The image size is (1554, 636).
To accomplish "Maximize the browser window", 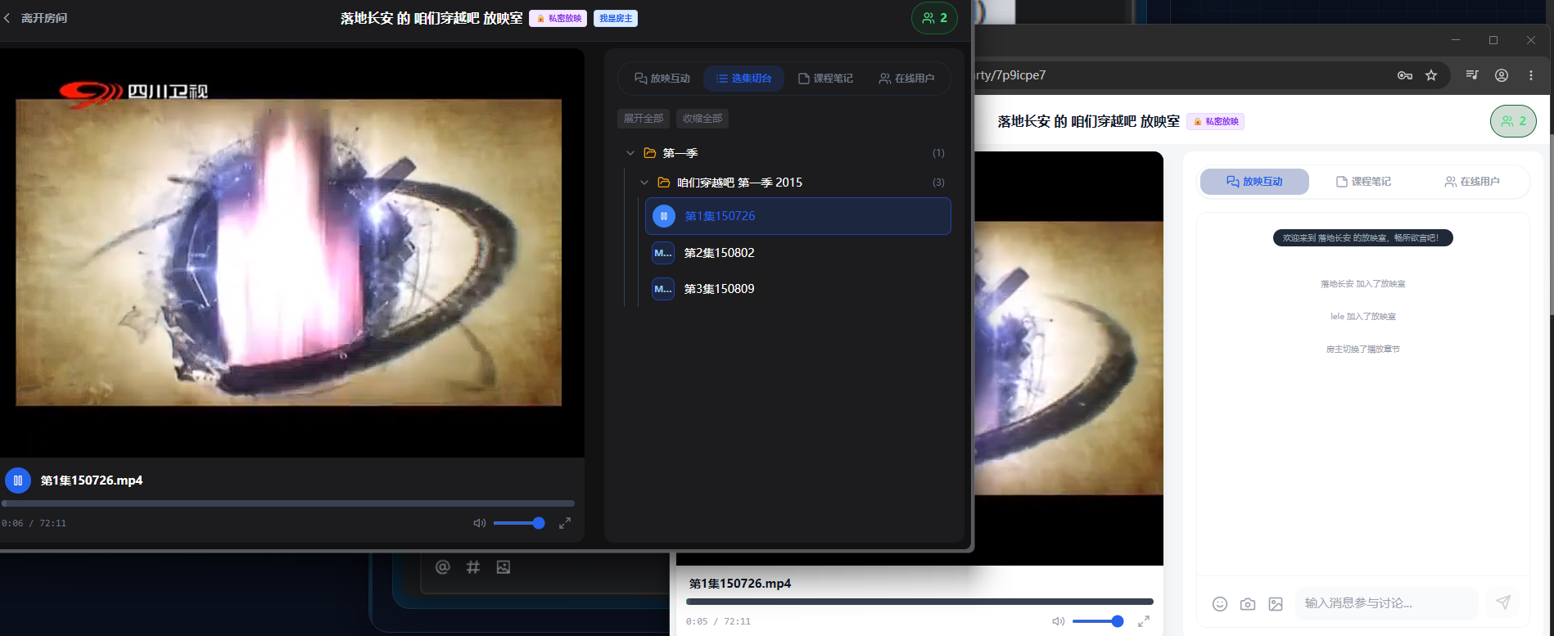I will [x=1493, y=40].
